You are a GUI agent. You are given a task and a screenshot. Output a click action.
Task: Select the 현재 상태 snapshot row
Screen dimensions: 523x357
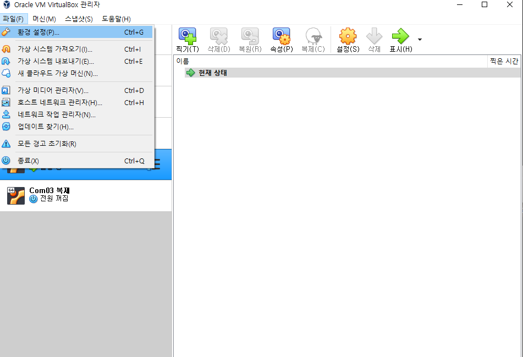[353, 73]
